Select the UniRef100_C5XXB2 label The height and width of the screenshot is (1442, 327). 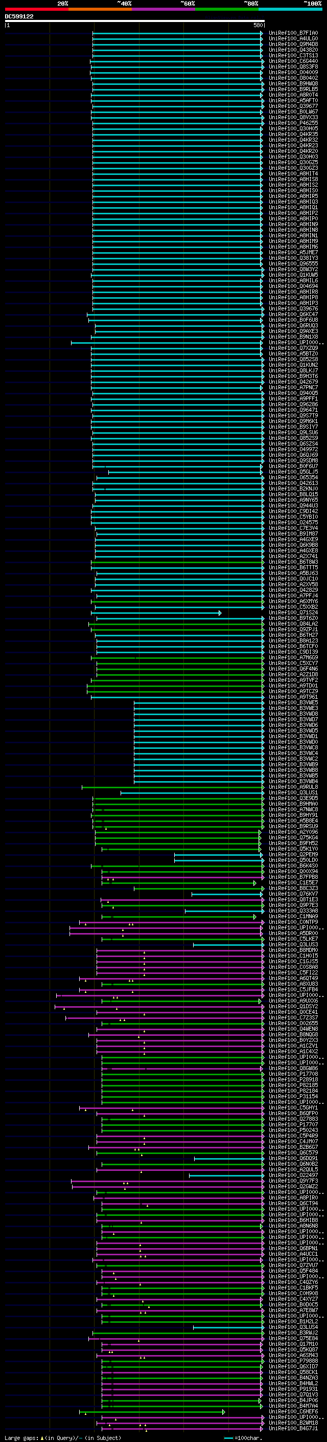click(x=293, y=607)
